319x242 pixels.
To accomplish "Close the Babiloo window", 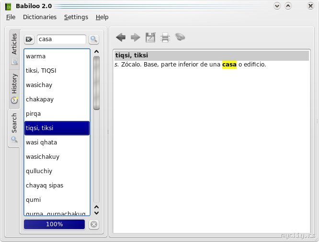I will point(310,6).
